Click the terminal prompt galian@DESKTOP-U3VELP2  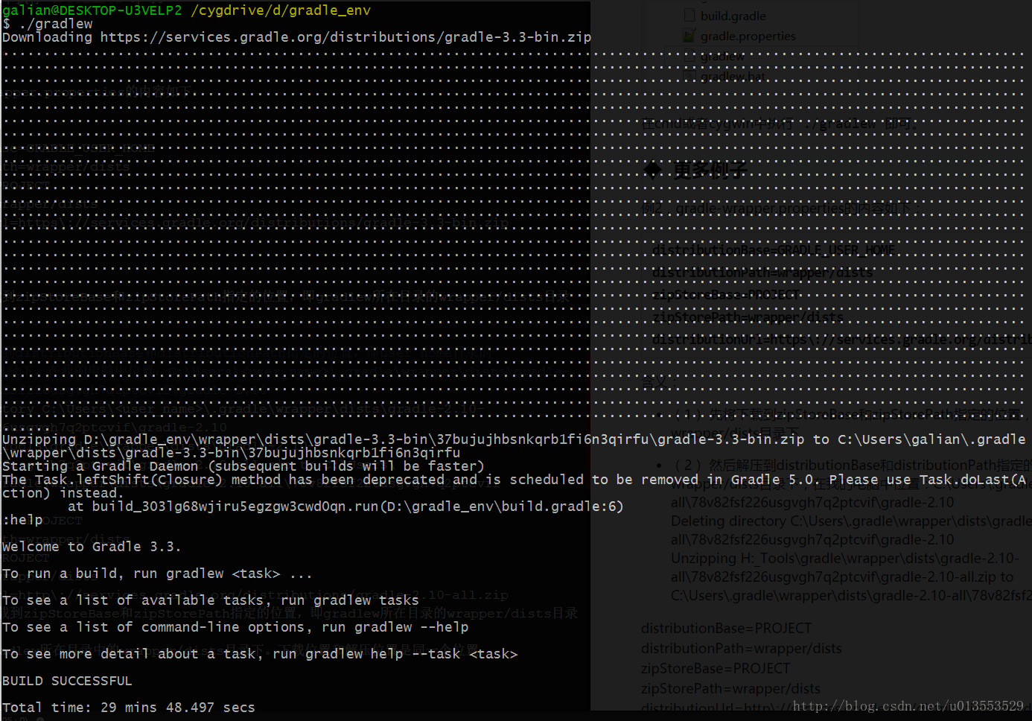[92, 10]
